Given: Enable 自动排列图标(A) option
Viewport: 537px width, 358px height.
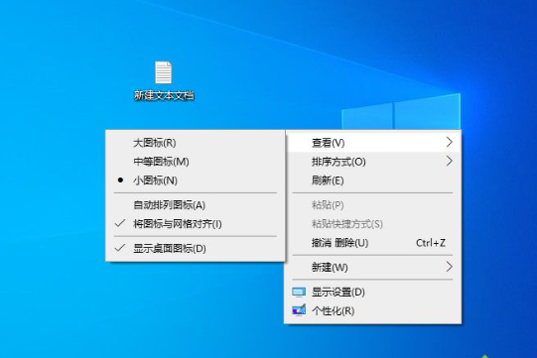Looking at the screenshot, I should click(196, 205).
